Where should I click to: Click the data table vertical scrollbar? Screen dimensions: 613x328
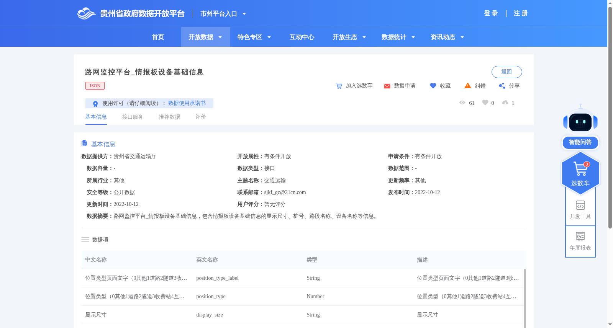[x=524, y=299]
